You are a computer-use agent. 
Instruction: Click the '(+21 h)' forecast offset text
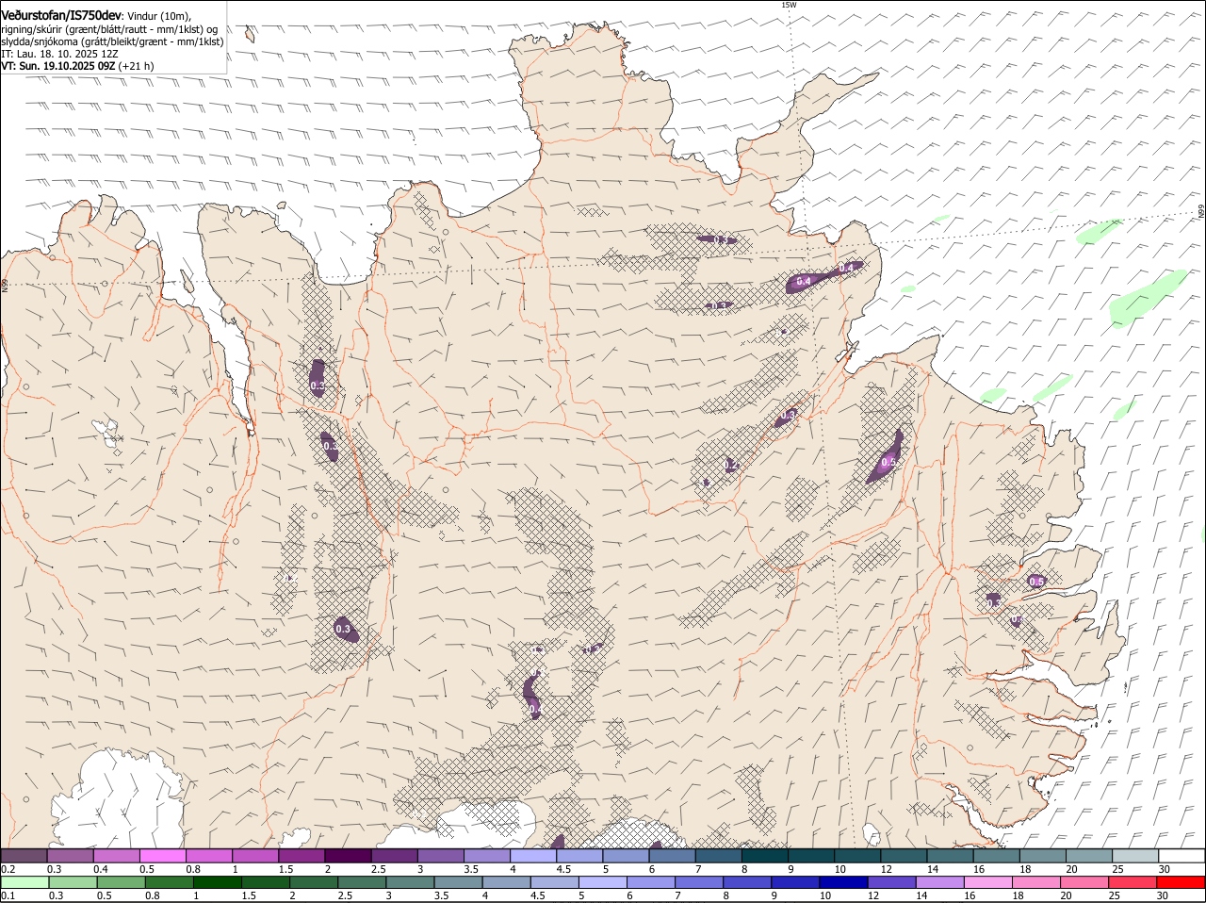pos(137,66)
